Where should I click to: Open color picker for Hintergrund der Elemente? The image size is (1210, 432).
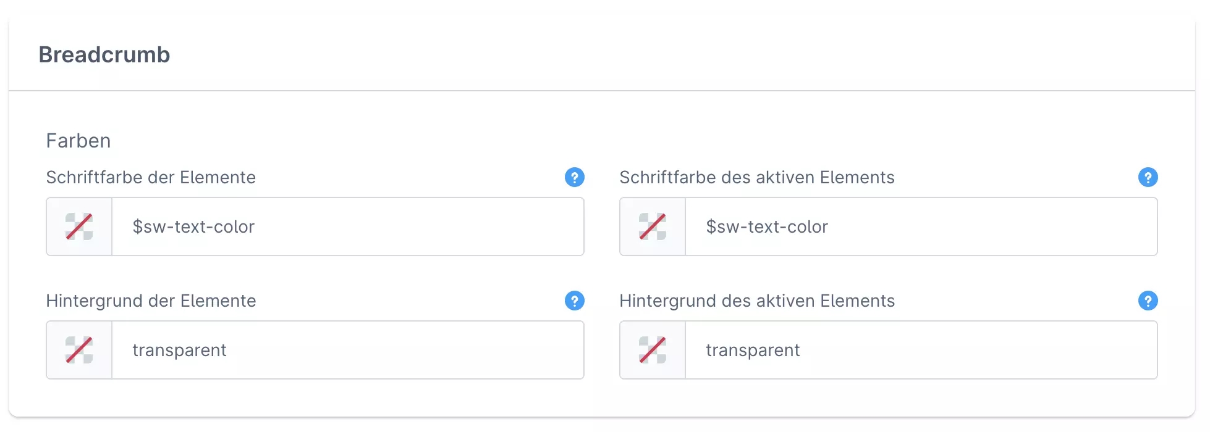[79, 350]
